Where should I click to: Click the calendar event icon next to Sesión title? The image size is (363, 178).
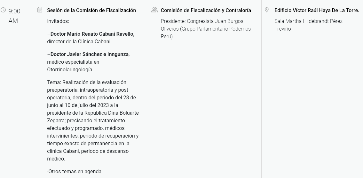click(40, 10)
